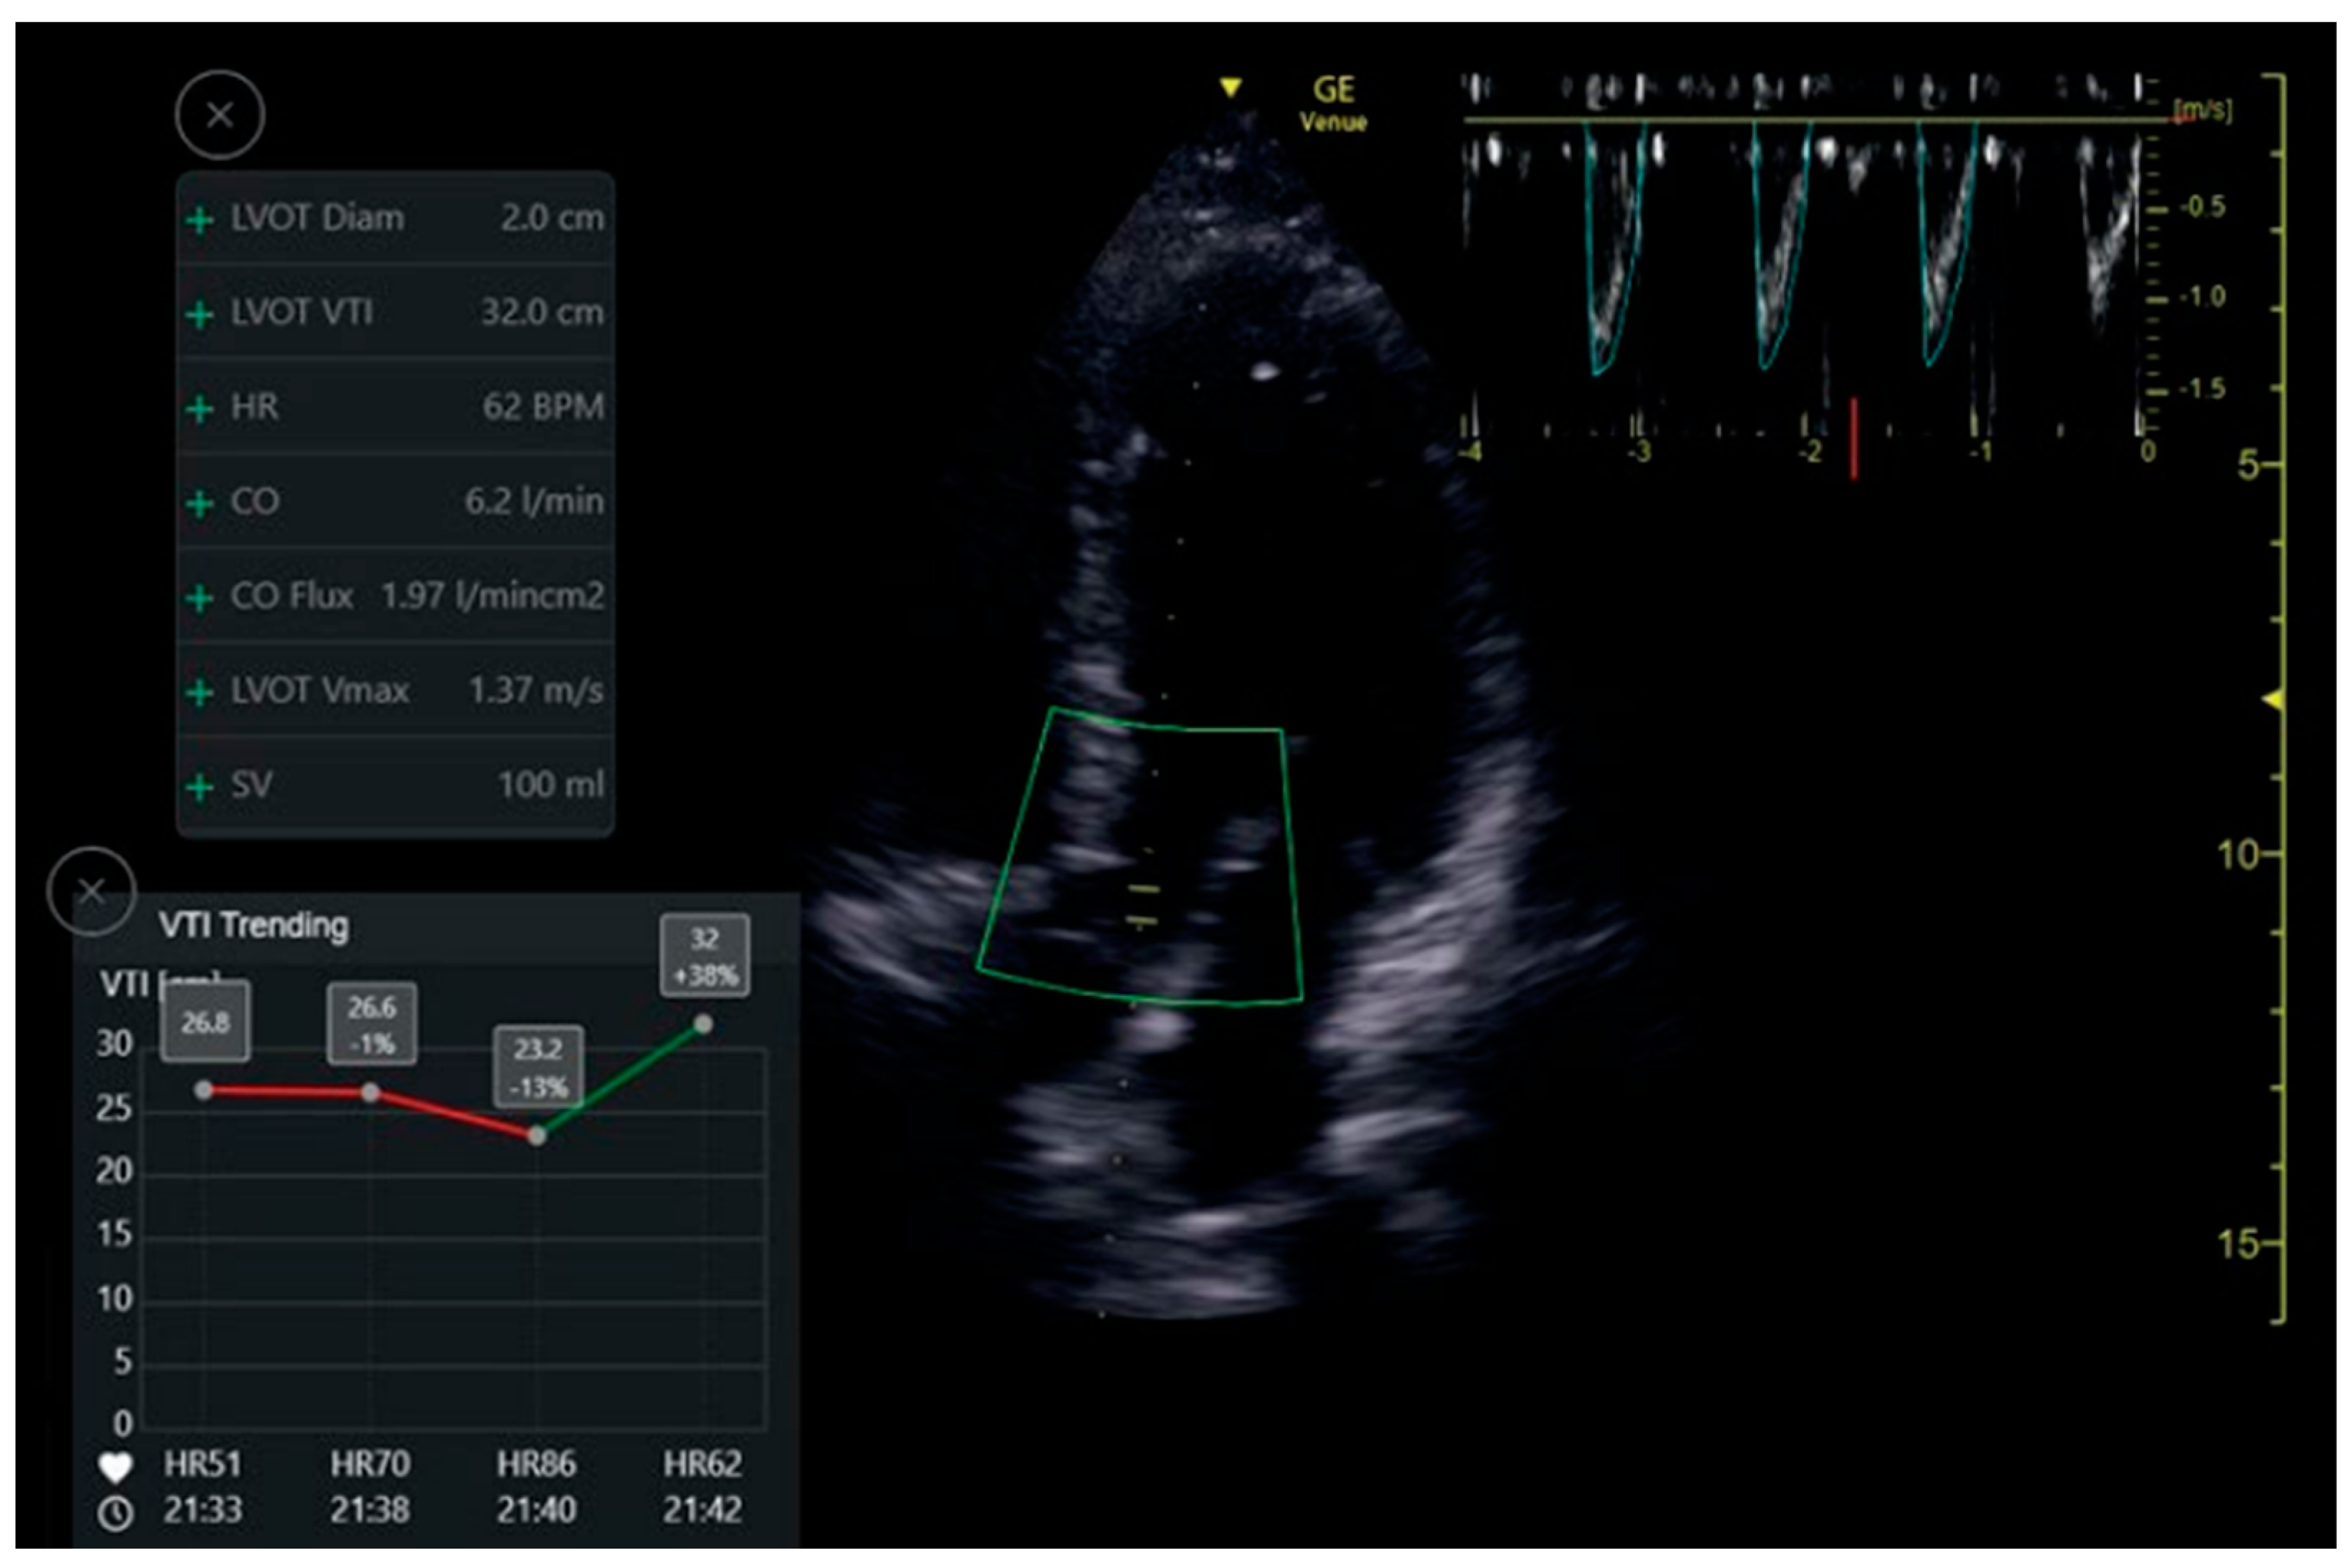Close the VTI Trending panel
The image size is (2348, 1568).
tap(91, 890)
